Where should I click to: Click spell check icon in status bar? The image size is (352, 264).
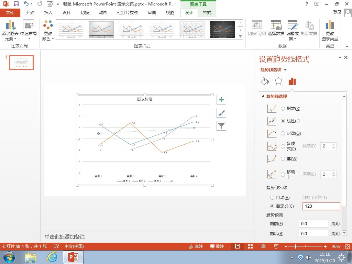click(56, 246)
